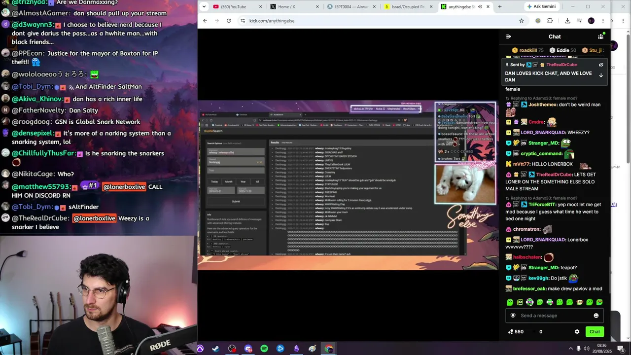
Task: Open Spotify from the taskbar
Action: pos(264,349)
